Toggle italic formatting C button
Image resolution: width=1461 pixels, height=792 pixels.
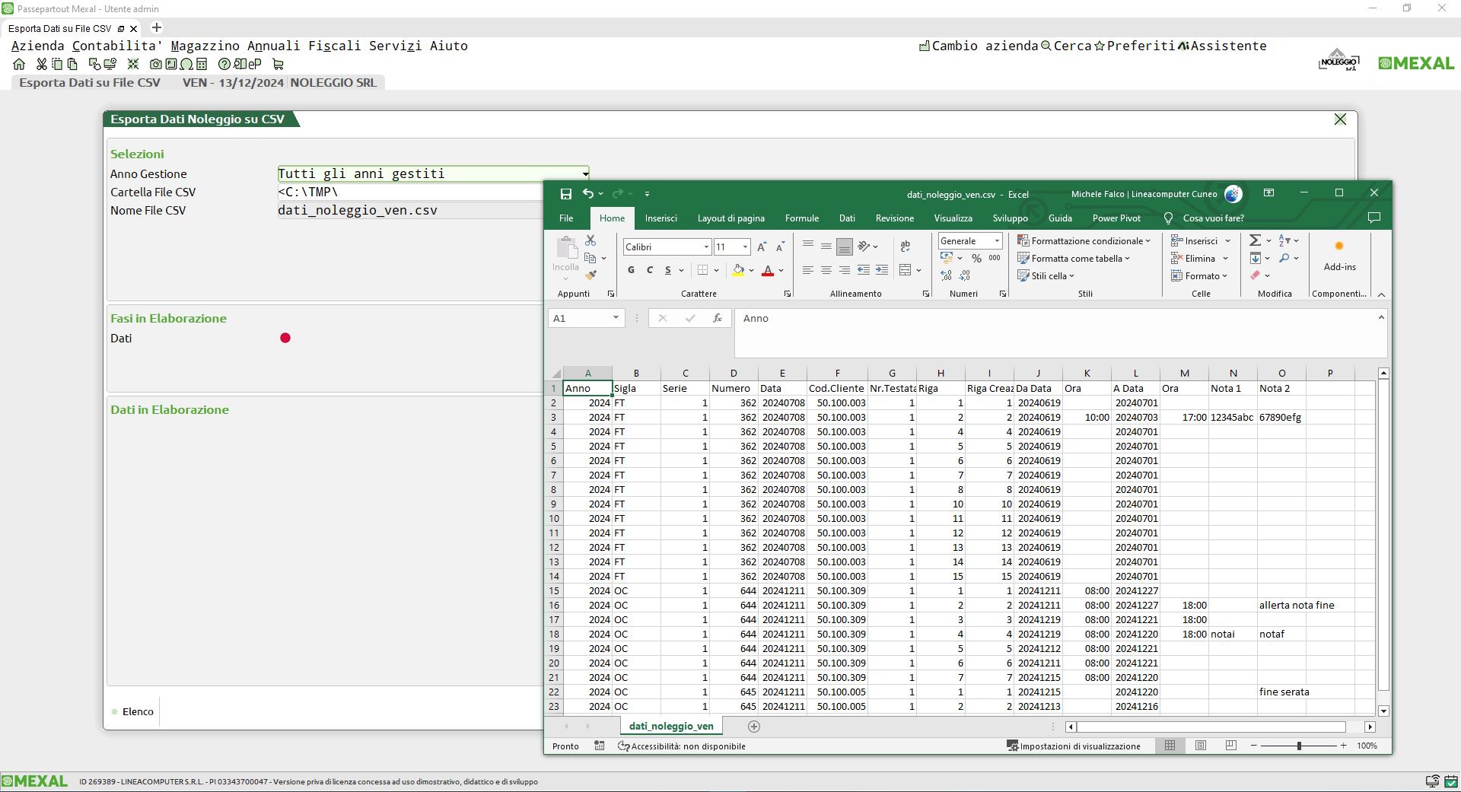click(649, 270)
